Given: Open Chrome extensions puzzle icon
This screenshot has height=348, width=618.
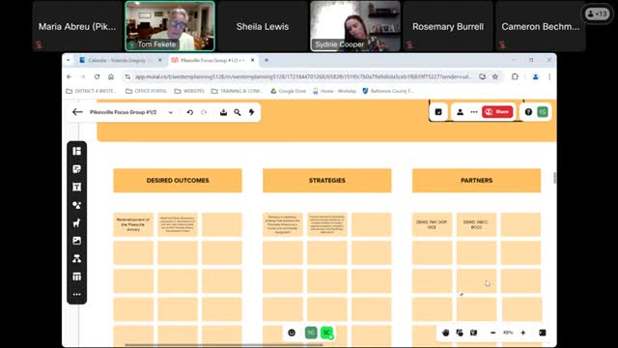Looking at the screenshot, I should [515, 76].
